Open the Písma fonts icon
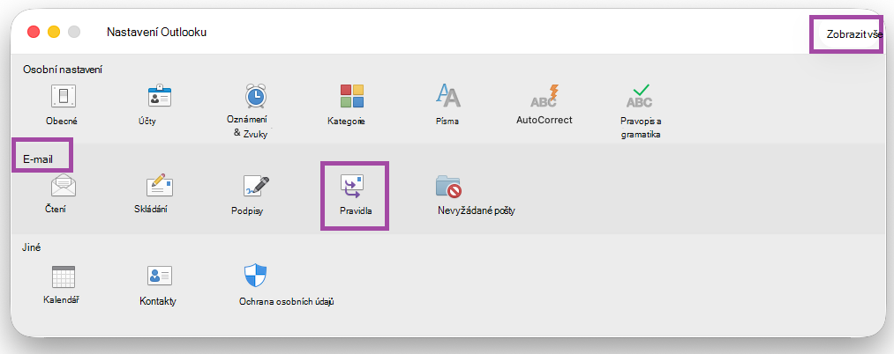894x354 pixels. click(448, 96)
